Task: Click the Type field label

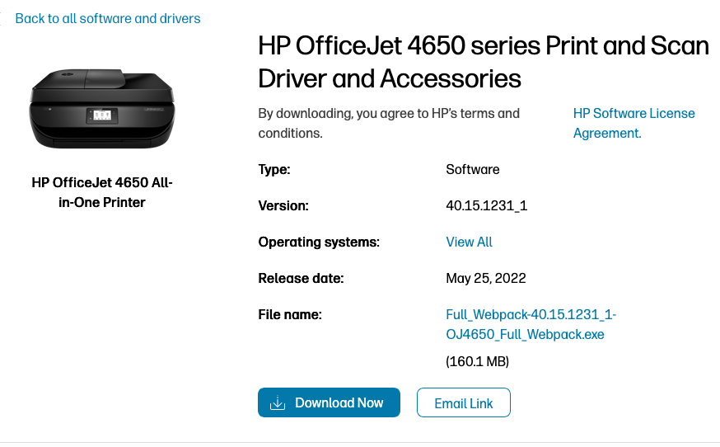Action: (274, 169)
